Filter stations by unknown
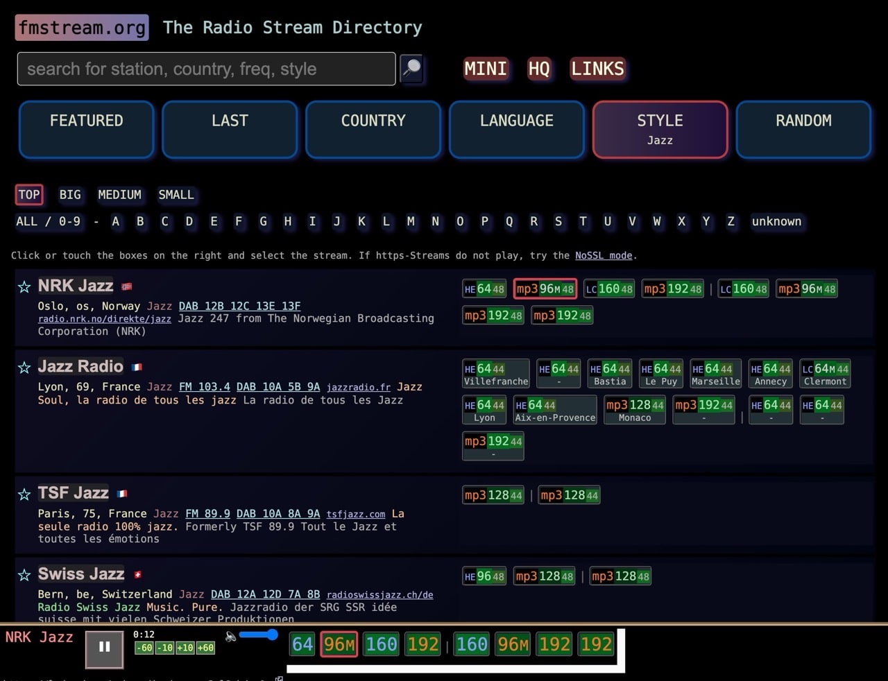The image size is (888, 681). point(776,221)
